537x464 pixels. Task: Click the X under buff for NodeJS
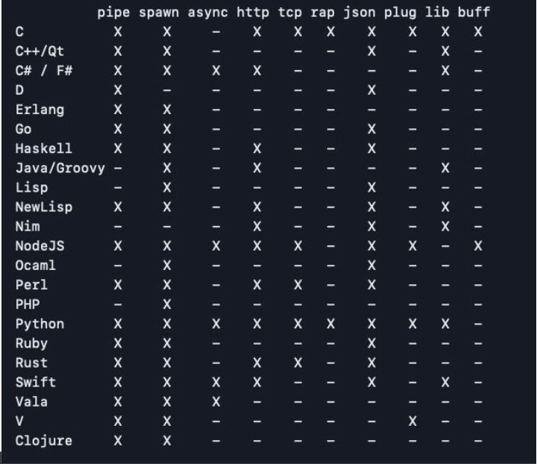(x=478, y=245)
